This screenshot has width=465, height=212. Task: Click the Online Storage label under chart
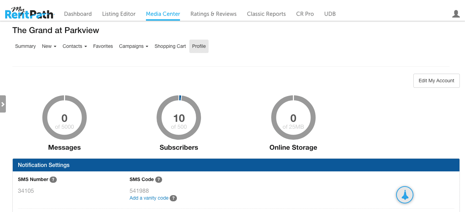(293, 147)
